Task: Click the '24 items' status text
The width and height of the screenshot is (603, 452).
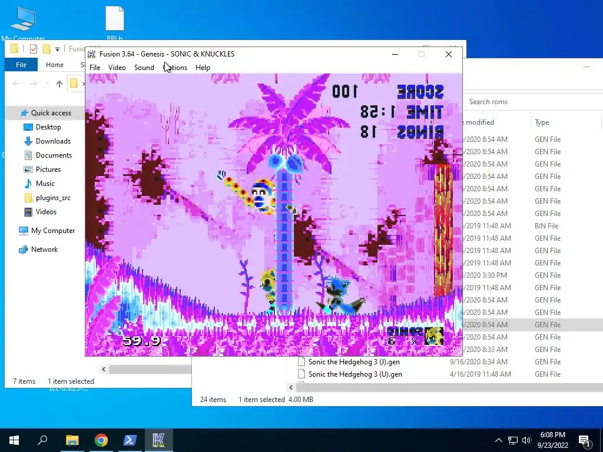Action: [x=213, y=400]
